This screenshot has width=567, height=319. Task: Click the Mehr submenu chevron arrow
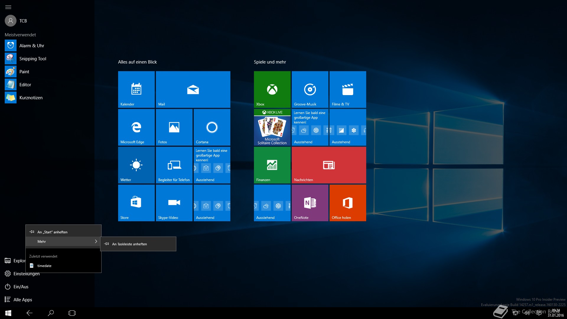click(96, 241)
